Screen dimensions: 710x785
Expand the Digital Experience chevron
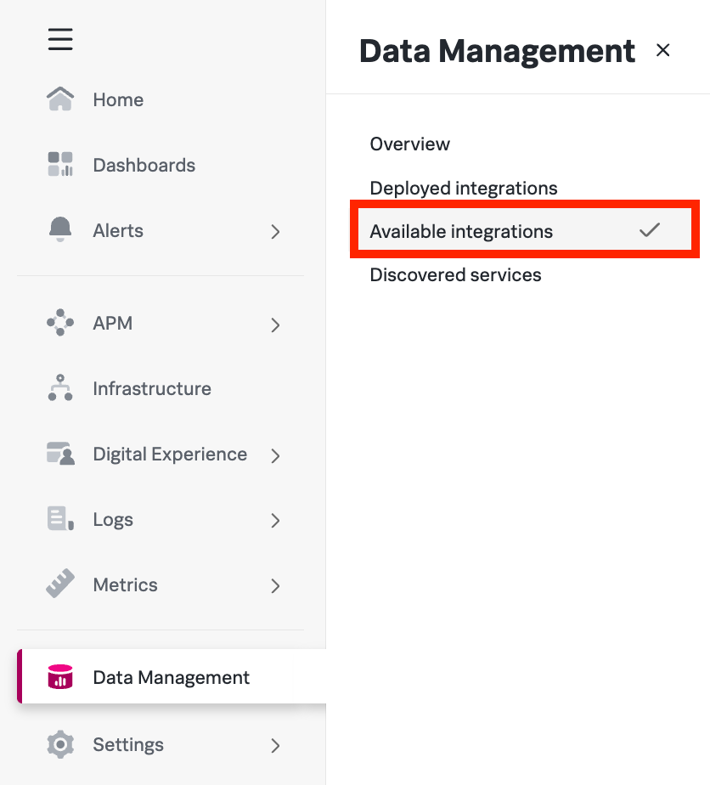tap(274, 455)
